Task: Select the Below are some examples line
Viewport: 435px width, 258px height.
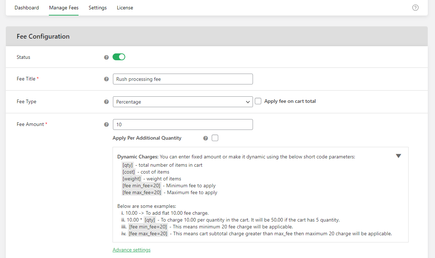Action: click(147, 206)
